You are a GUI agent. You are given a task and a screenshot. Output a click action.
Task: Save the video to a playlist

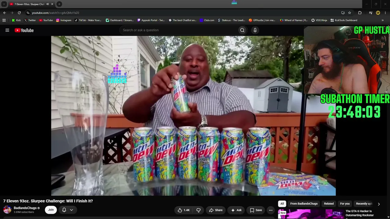pos(256,210)
